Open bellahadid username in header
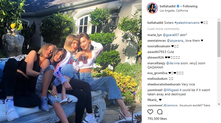 pyautogui.click(x=168, y=6)
